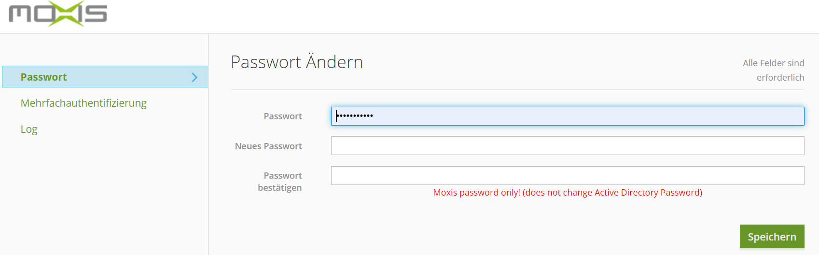Focus the Passwort bestätigen input field
Screen dimensions: 819x255
pos(567,176)
